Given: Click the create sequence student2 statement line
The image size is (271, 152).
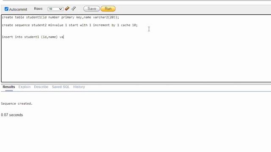Looking at the screenshot, I should click(x=69, y=25).
